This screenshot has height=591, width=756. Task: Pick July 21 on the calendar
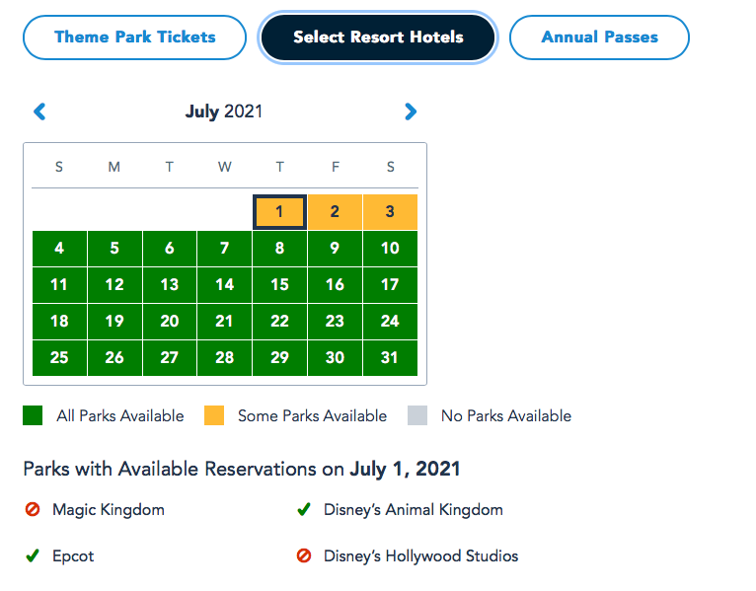(x=224, y=322)
